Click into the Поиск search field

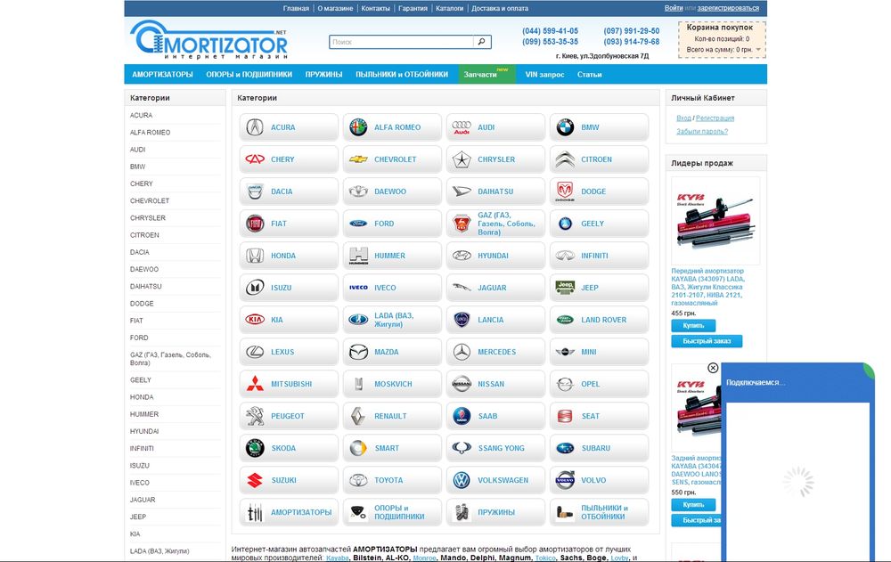[401, 42]
